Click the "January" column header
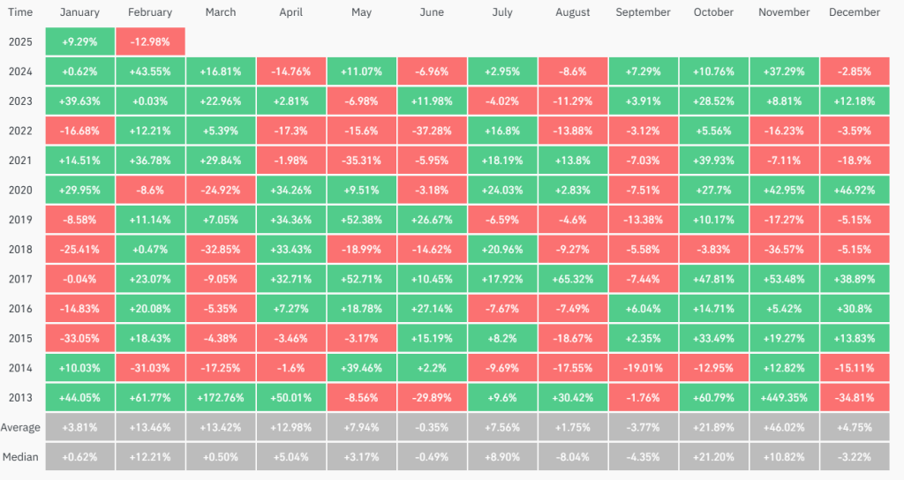The width and height of the screenshot is (904, 480). [80, 12]
